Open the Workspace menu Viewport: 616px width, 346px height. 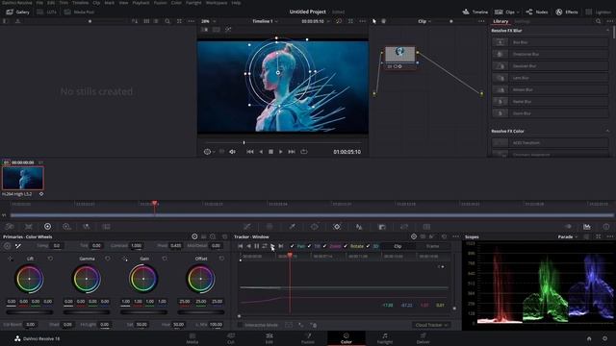click(217, 3)
